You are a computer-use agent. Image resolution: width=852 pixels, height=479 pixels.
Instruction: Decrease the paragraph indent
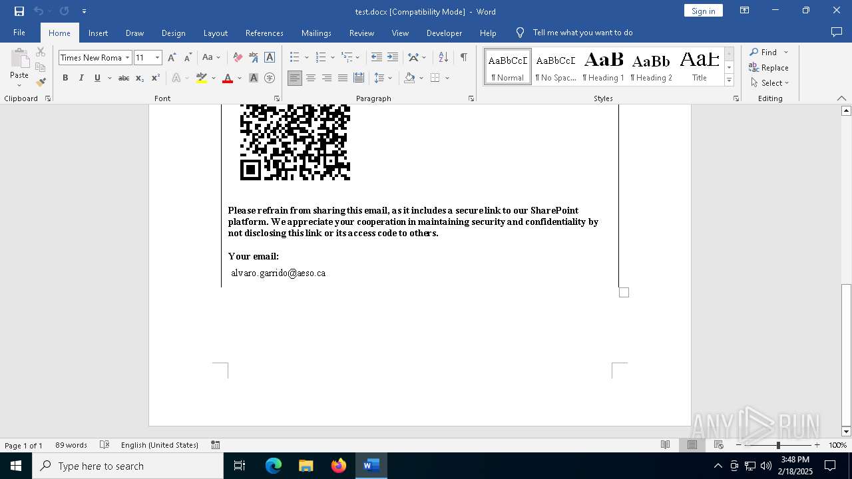(x=377, y=57)
